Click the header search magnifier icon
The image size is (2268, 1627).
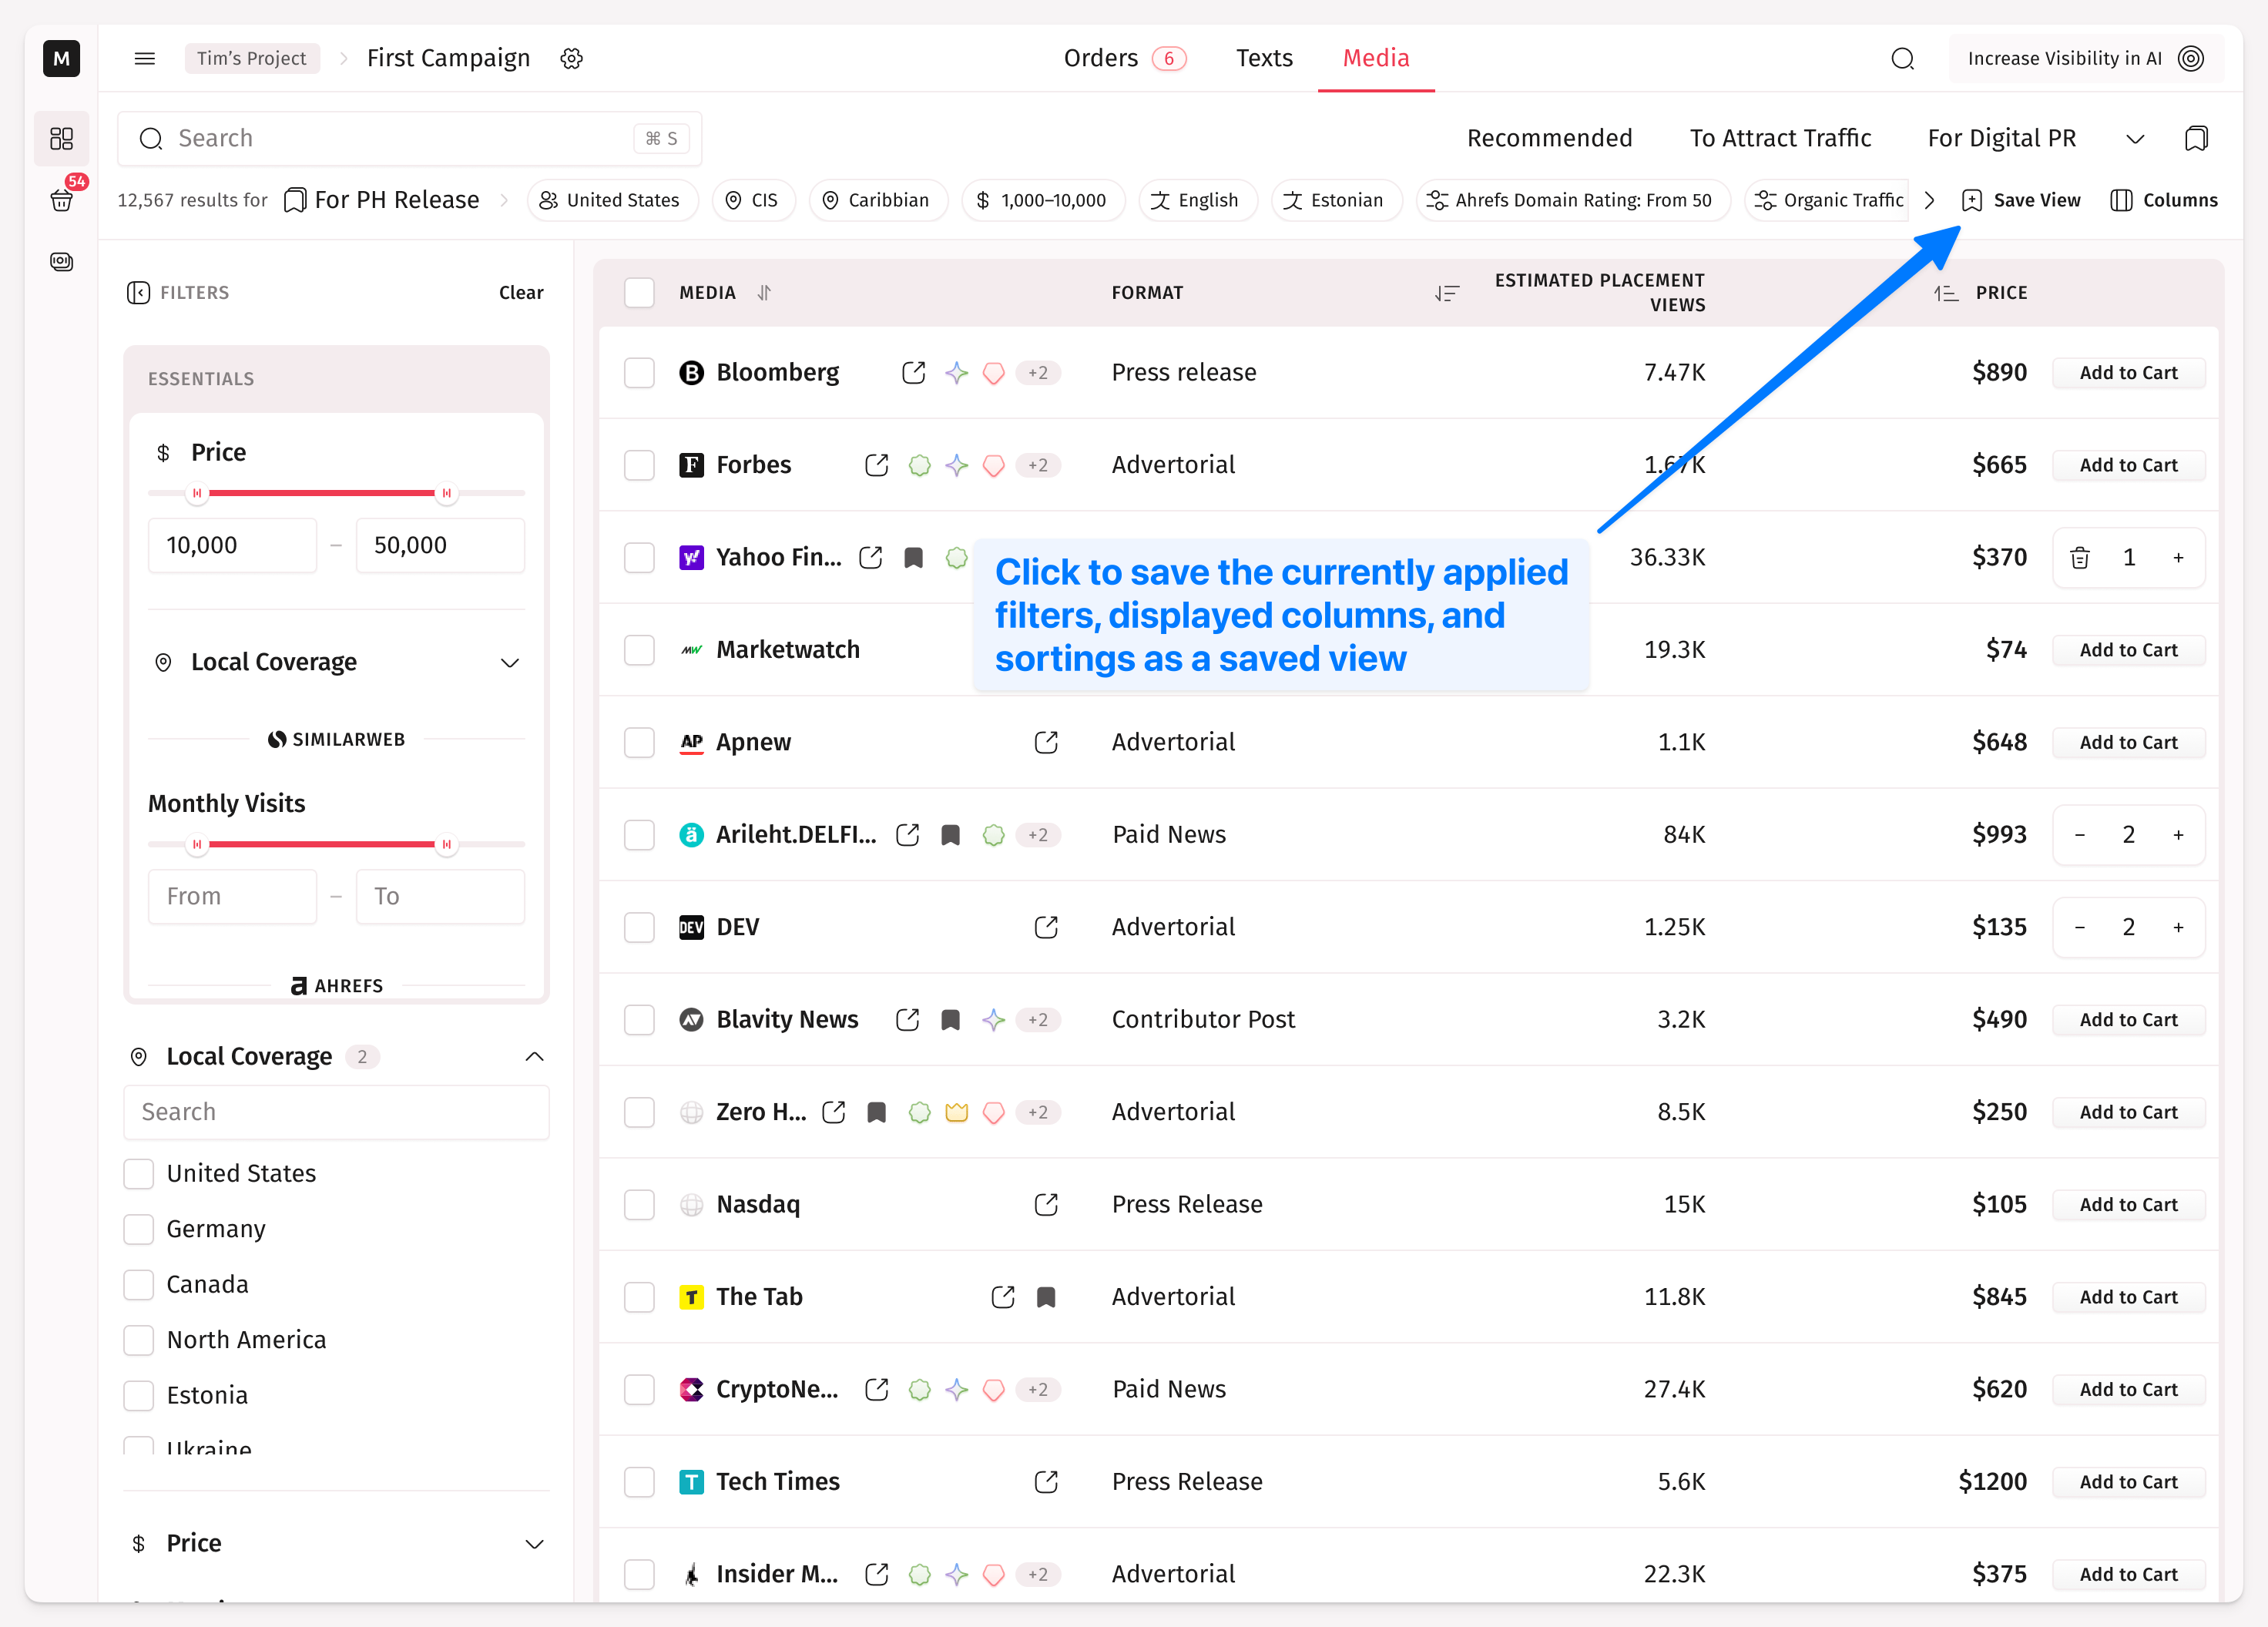1902,58
